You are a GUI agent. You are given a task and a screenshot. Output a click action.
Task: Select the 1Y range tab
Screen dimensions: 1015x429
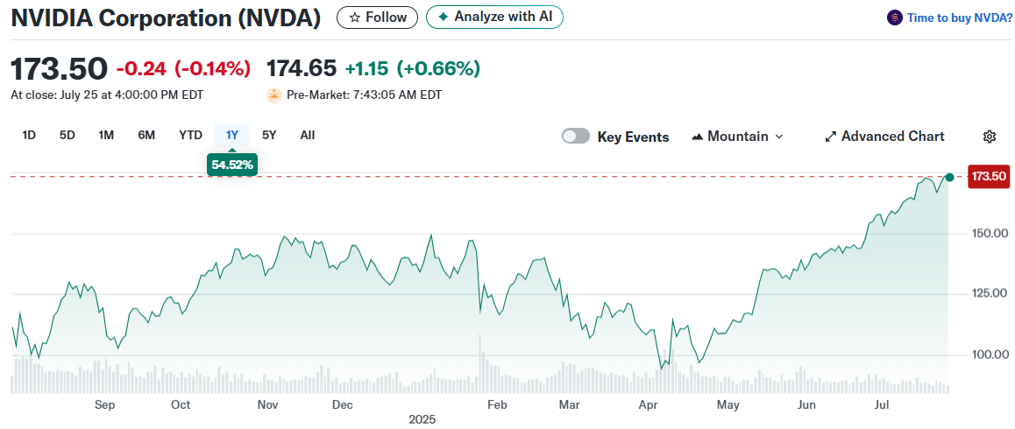[x=231, y=135]
